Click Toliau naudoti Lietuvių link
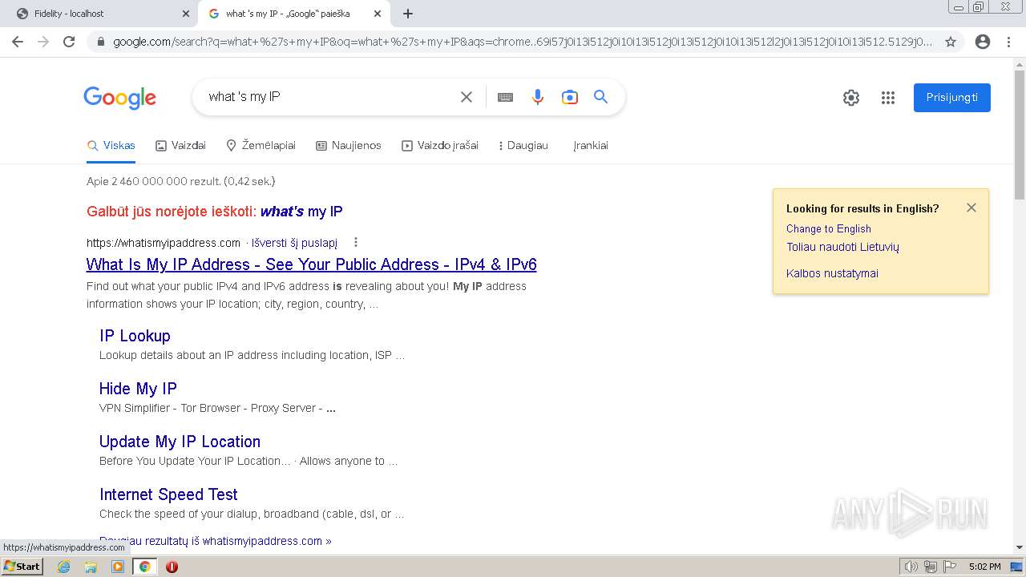1026x577 pixels. click(x=842, y=248)
